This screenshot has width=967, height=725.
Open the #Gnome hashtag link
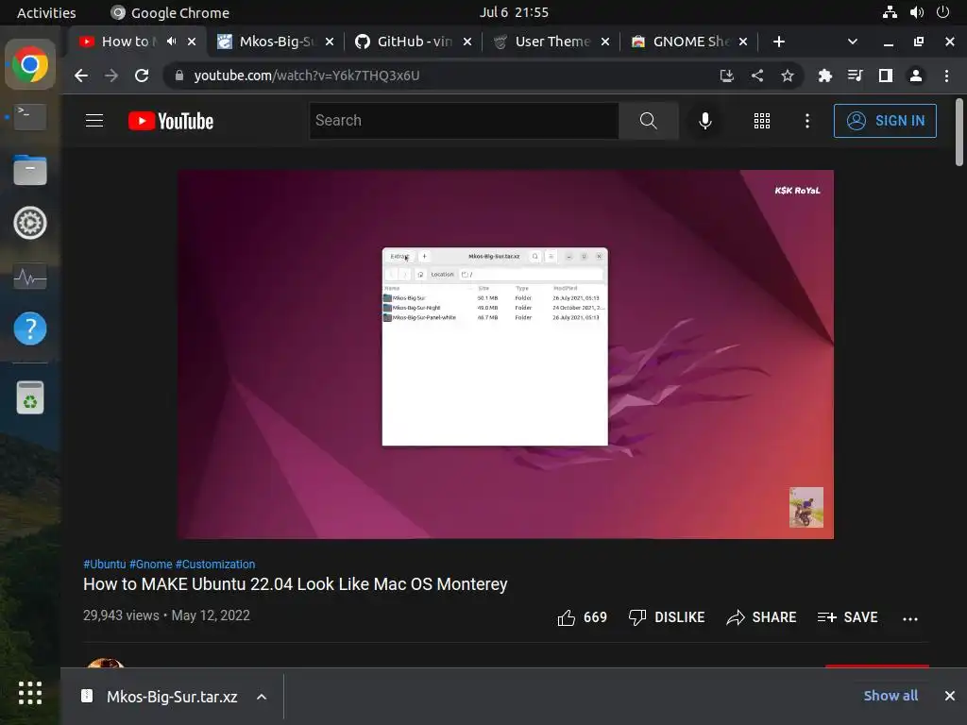click(150, 565)
